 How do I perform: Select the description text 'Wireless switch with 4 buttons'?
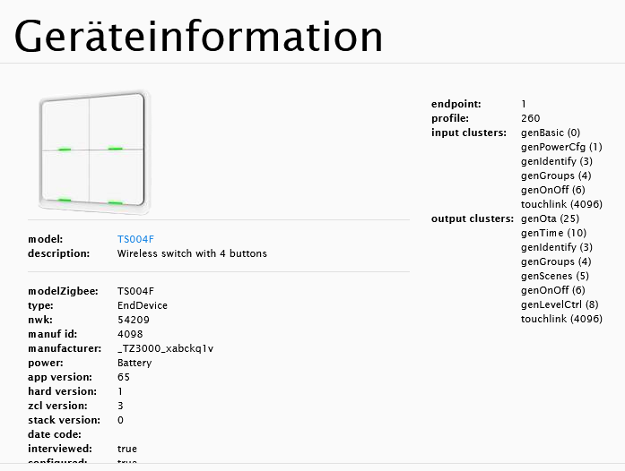(x=192, y=253)
